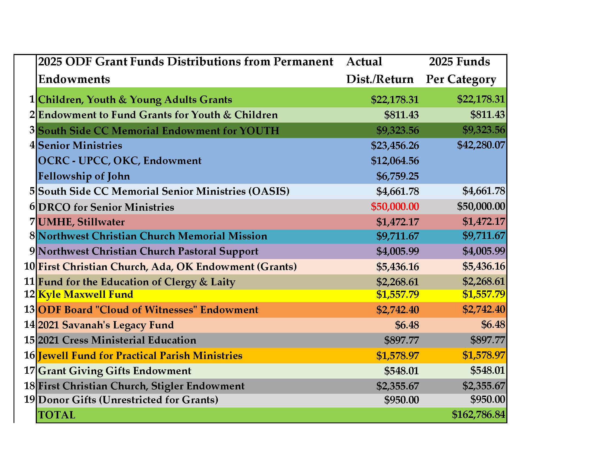Viewport: 596px width, 461px height.
Task: Select $2,355.67 in Actual Dist./Return column
Action: (x=397, y=386)
